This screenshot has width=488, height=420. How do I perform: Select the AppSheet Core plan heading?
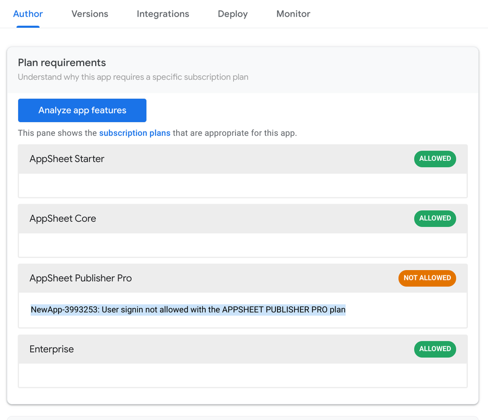[63, 218]
